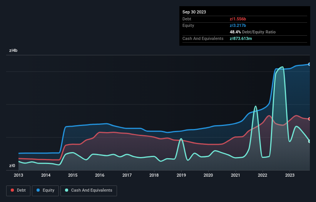Click the 2022 x-axis label
316x202 pixels.
point(262,175)
